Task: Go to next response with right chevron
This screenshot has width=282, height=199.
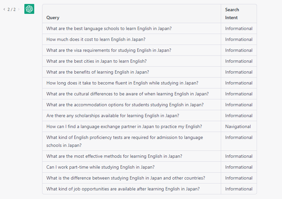Action: 19,9
